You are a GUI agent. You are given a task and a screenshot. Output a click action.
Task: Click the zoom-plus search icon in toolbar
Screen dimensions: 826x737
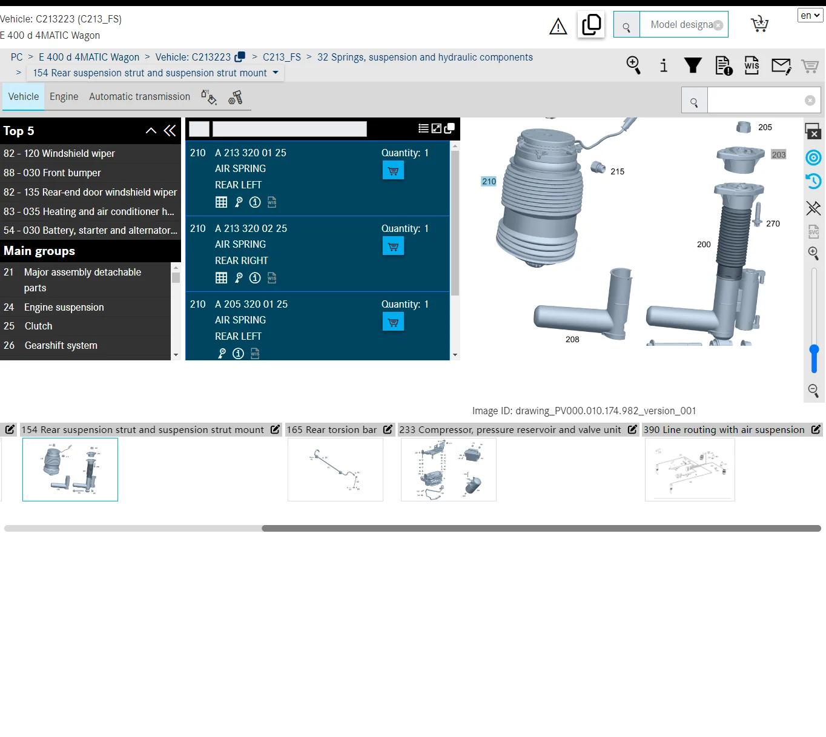click(x=633, y=65)
